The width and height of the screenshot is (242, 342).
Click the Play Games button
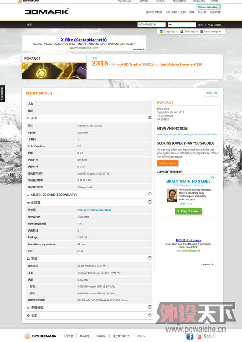(x=189, y=212)
